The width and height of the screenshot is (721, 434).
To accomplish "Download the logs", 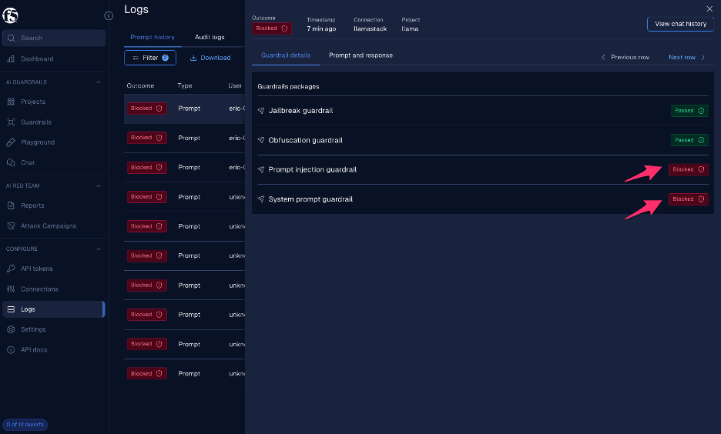I will click(x=210, y=58).
